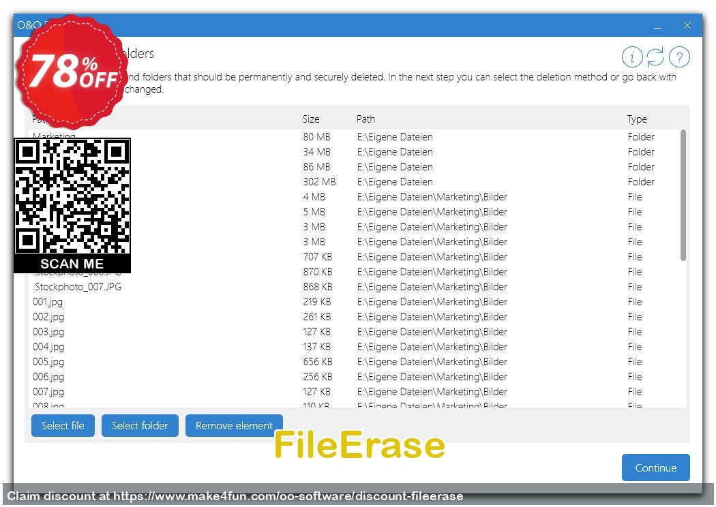Click the Remove element button
This screenshot has height=507, width=716.
(x=235, y=426)
